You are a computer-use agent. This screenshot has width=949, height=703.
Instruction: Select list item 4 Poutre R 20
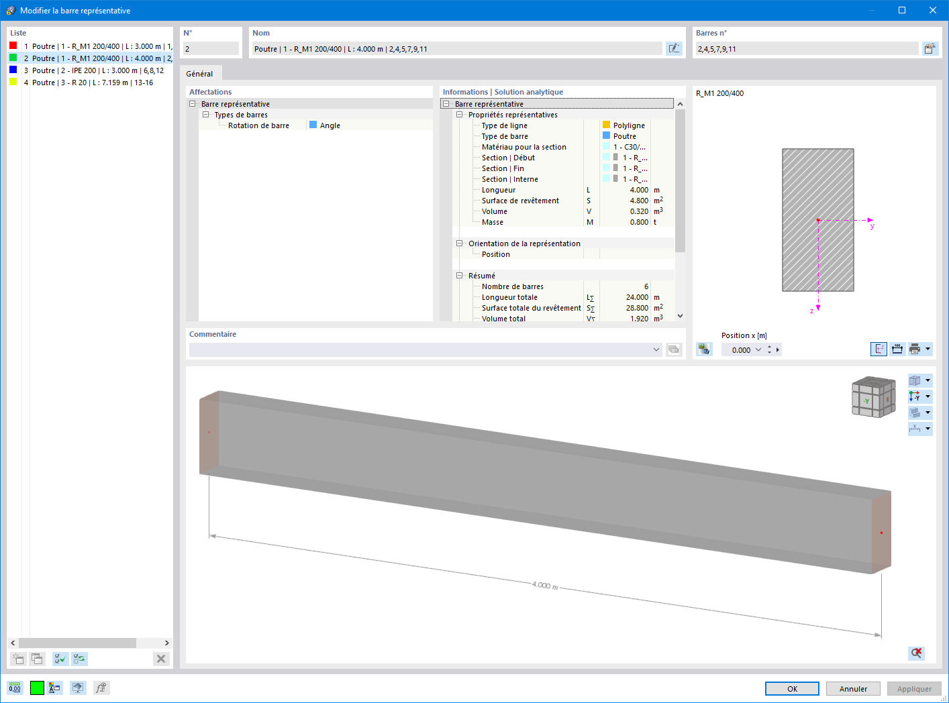point(91,83)
